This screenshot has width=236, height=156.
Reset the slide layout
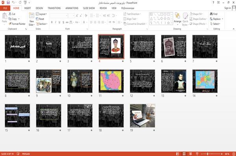point(40,19)
